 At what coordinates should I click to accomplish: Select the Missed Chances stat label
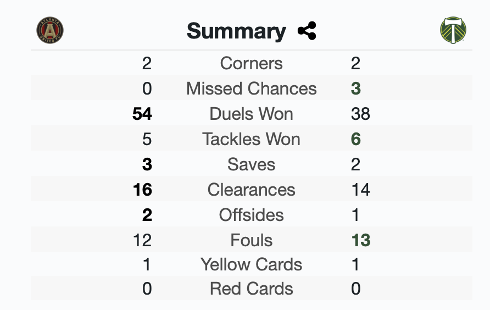252,88
